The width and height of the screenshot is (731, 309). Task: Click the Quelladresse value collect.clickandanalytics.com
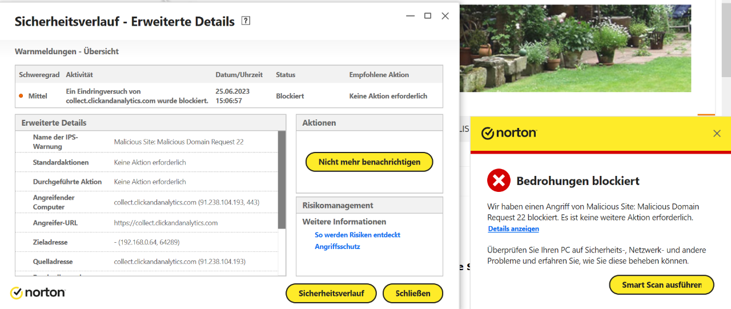[x=180, y=262]
